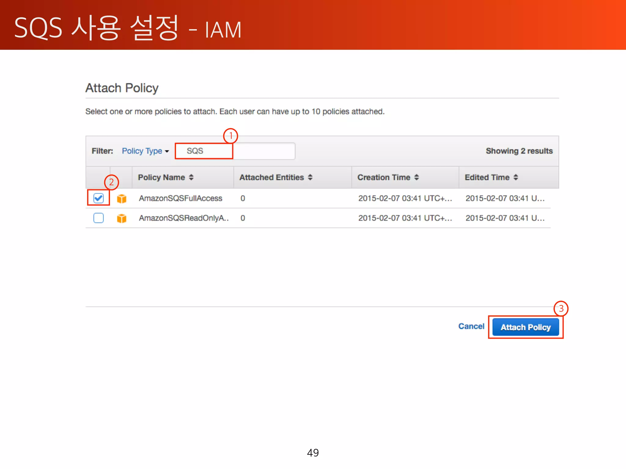Click the AmazonSQSFullAccess policy cube icon
This screenshot has width=626, height=469.
122,199
